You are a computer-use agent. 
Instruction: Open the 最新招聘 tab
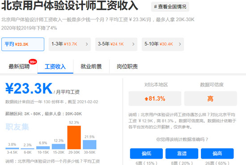[x=19, y=67]
